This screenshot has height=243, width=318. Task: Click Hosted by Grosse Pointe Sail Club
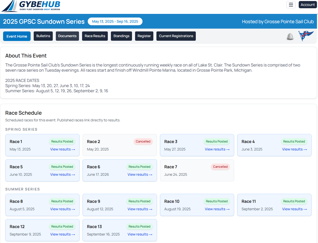pyautogui.click(x=278, y=22)
